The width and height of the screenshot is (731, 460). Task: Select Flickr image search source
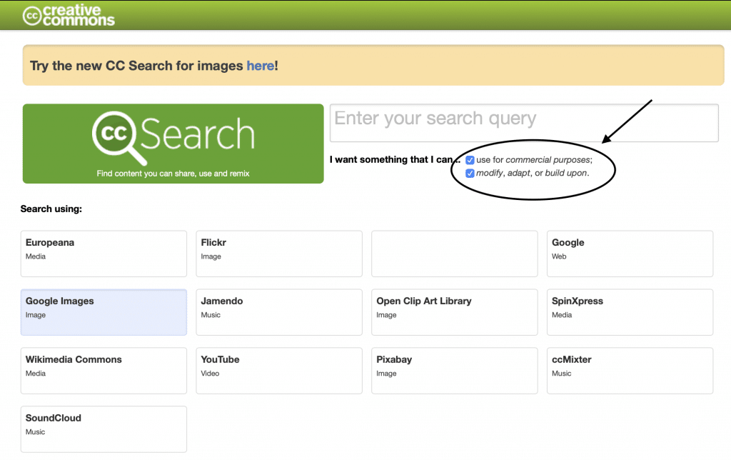pos(279,254)
